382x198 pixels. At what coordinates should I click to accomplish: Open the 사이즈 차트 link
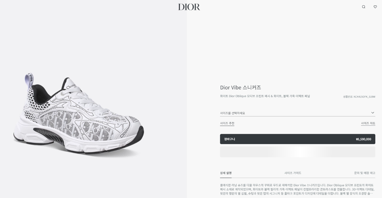click(x=368, y=123)
